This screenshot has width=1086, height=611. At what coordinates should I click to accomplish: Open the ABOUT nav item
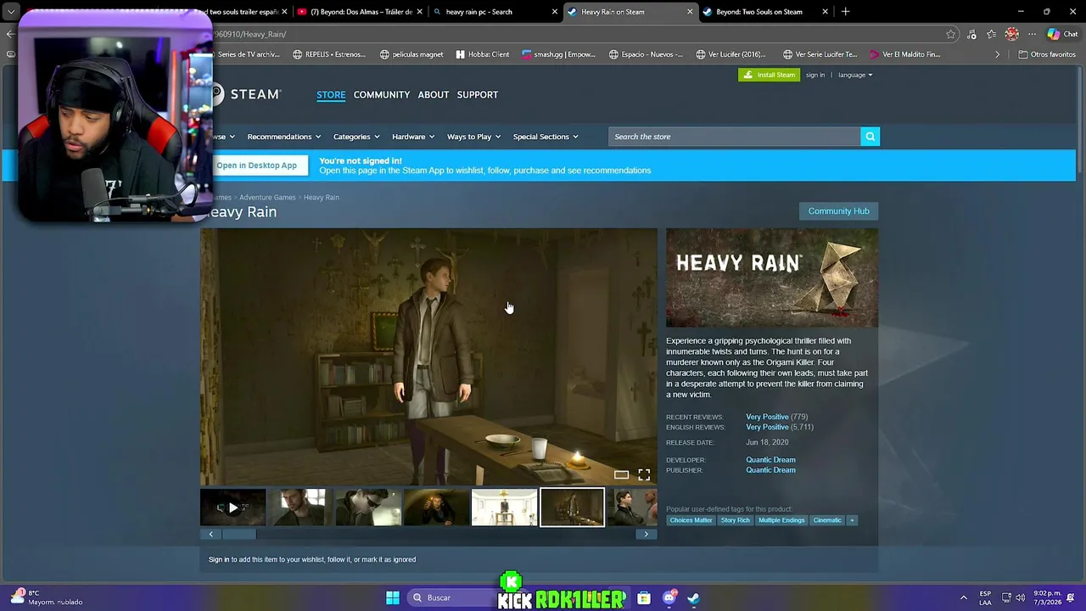click(x=433, y=94)
